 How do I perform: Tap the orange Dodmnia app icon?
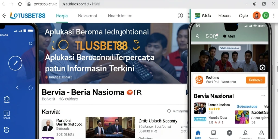199,80
